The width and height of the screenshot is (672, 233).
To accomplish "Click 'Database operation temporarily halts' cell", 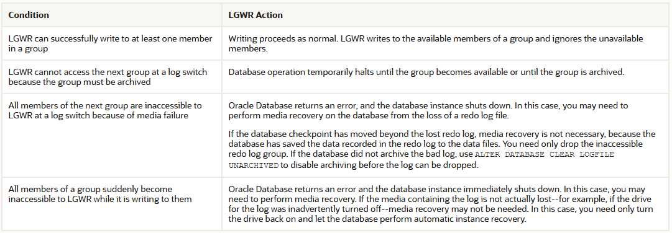I will click(x=446, y=77).
